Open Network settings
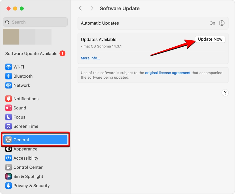235x194 pixels. tap(22, 85)
